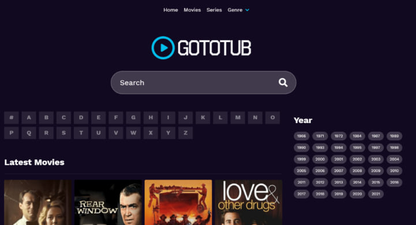Filter by year 2010
Image resolution: width=416 pixels, height=225 pixels.
point(394,171)
